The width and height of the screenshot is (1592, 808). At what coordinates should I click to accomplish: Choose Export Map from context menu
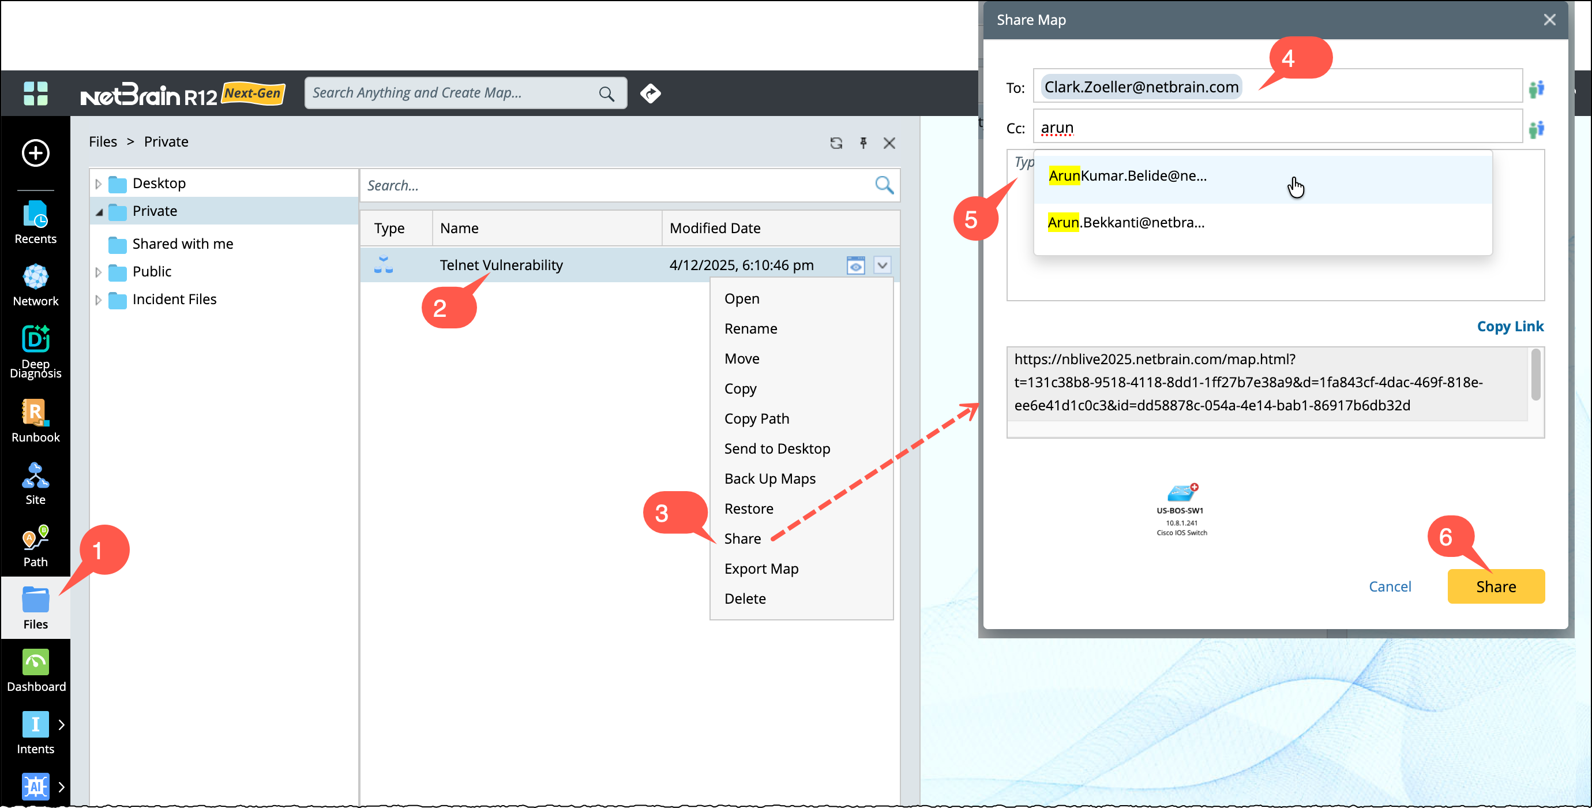(761, 568)
